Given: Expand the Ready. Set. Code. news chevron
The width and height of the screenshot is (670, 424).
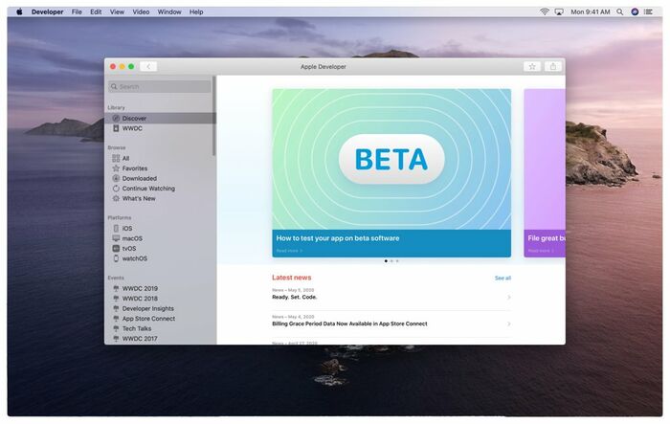Looking at the screenshot, I should pos(509,297).
